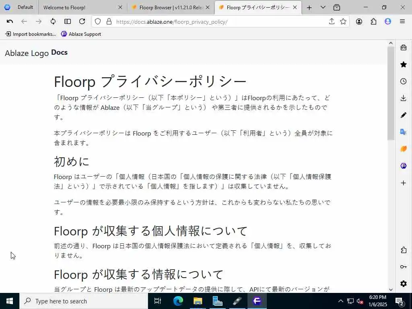Open history clock in the sidebar
Viewport: 412px width, 309px height.
click(403, 81)
